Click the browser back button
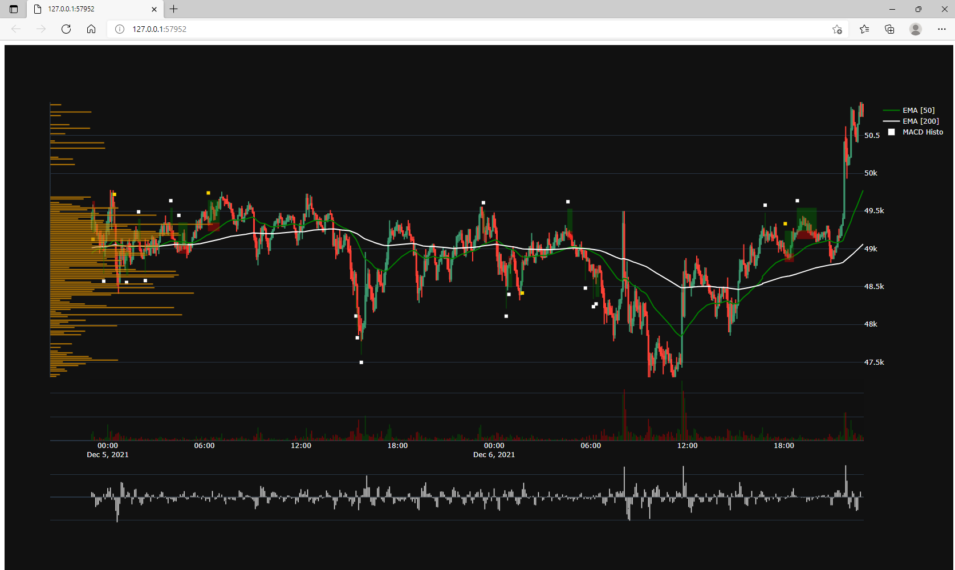 16,29
